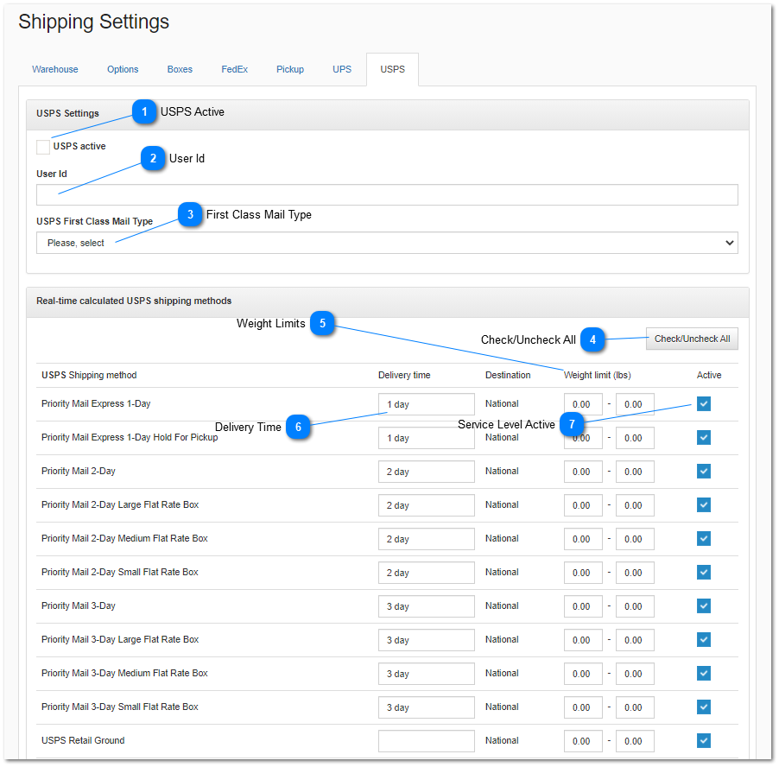This screenshot has width=779, height=767.
Task: Disable Active for Priority Mail 2-Day Small Flat Rate Box
Action: pyautogui.click(x=704, y=573)
